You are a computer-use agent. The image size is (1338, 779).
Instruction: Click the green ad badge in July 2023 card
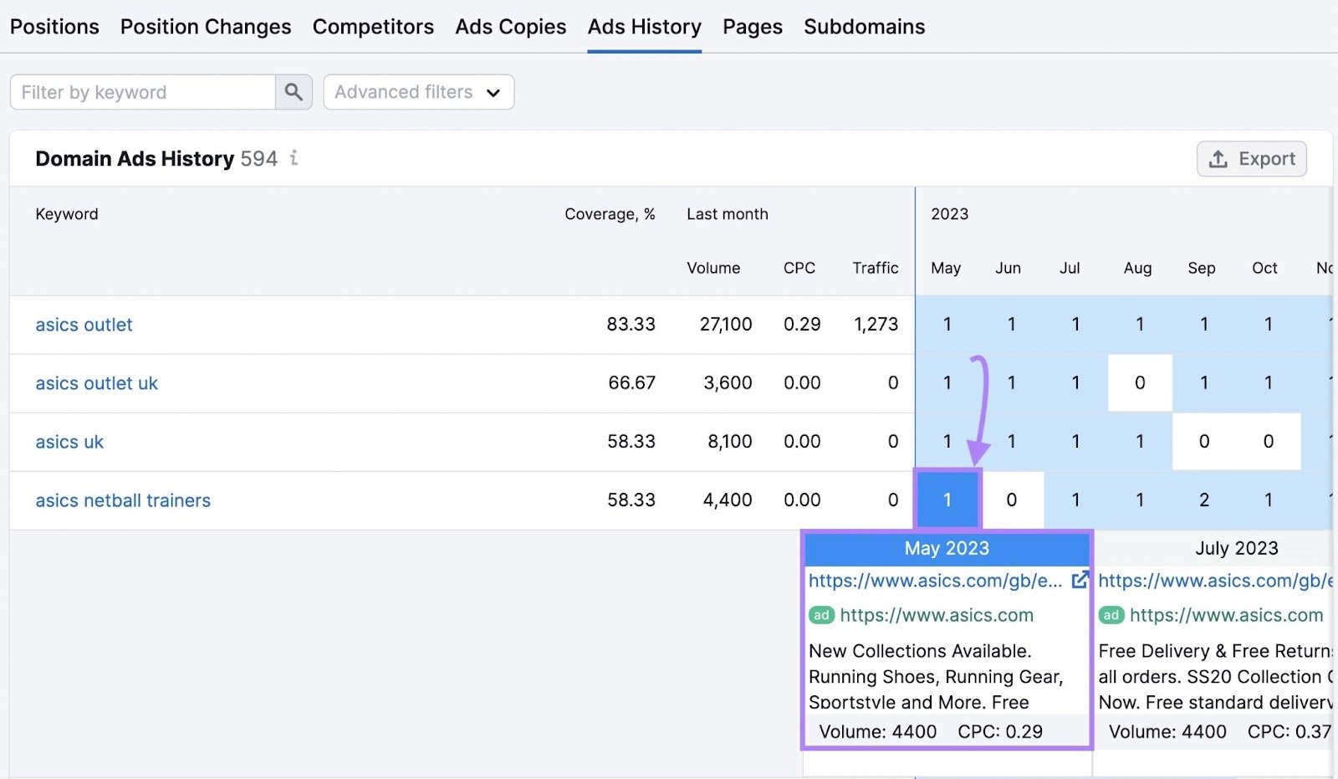[x=1111, y=615]
